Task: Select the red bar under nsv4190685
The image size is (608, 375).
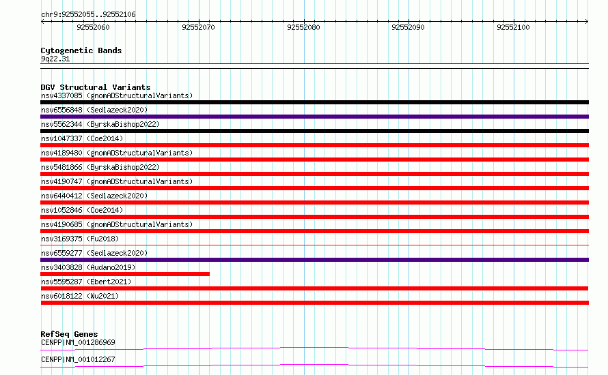Action: click(x=314, y=231)
